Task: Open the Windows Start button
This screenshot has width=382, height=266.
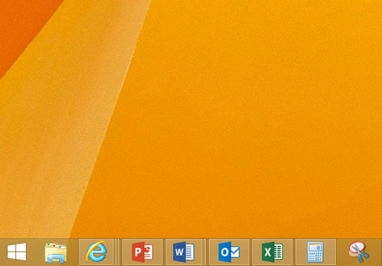Action: point(17,252)
